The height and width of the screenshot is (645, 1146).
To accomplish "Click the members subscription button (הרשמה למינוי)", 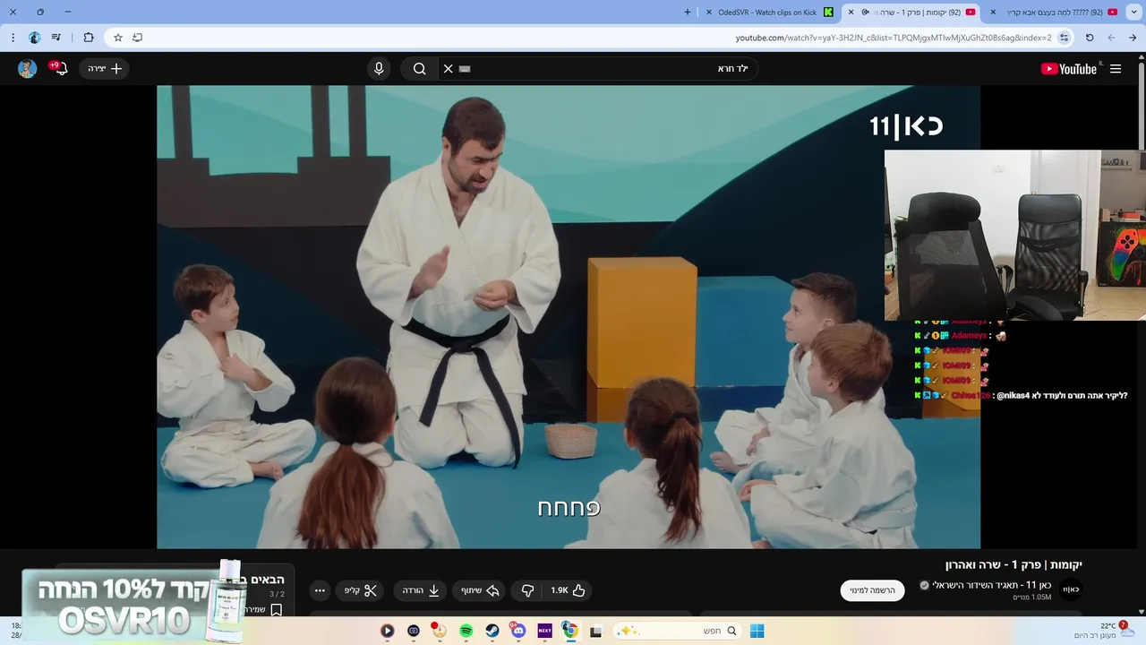I will click(x=872, y=590).
